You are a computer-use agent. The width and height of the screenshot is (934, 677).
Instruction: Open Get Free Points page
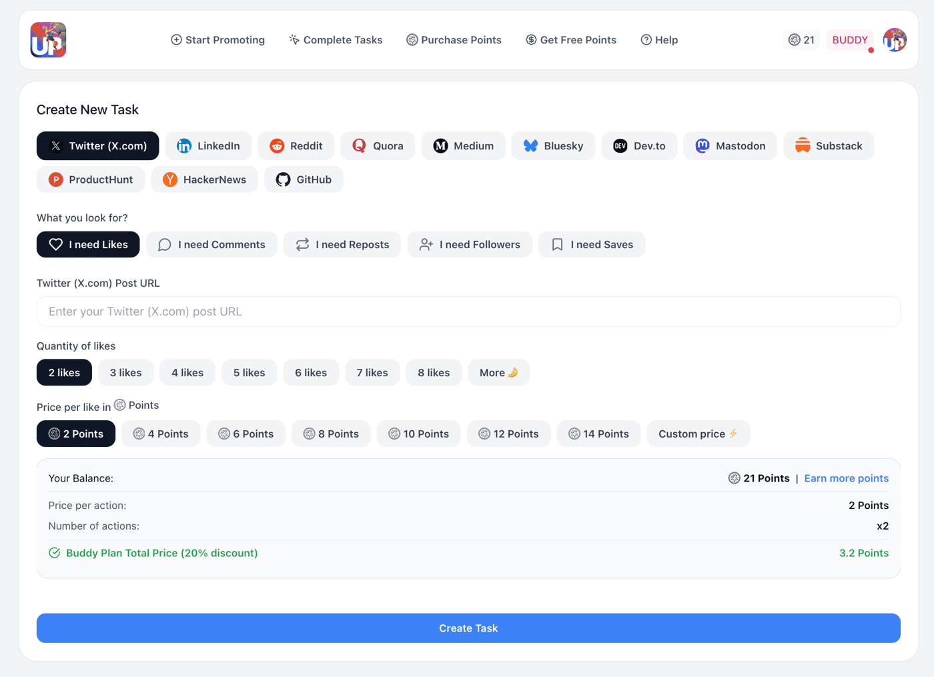click(570, 40)
